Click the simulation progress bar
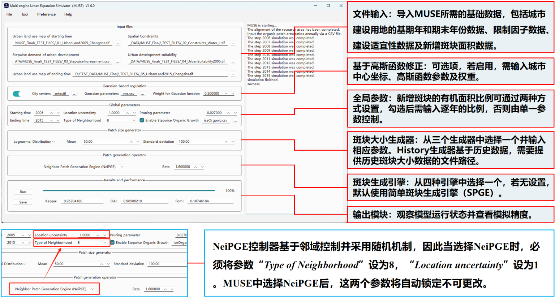Screen dimensions: 555x298 [x=129, y=190]
